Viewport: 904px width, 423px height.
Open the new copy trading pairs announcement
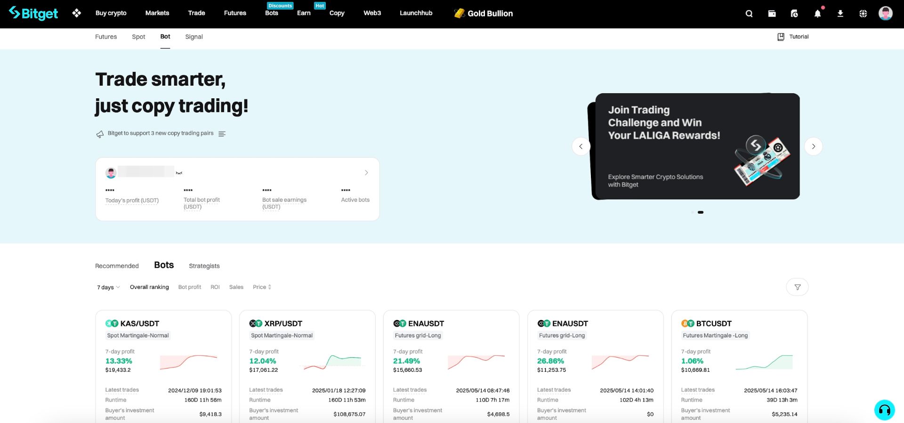pos(161,133)
